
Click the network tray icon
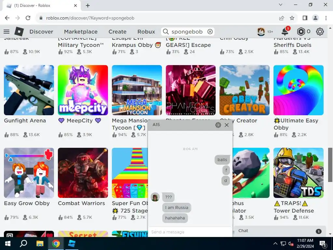pos(283,243)
